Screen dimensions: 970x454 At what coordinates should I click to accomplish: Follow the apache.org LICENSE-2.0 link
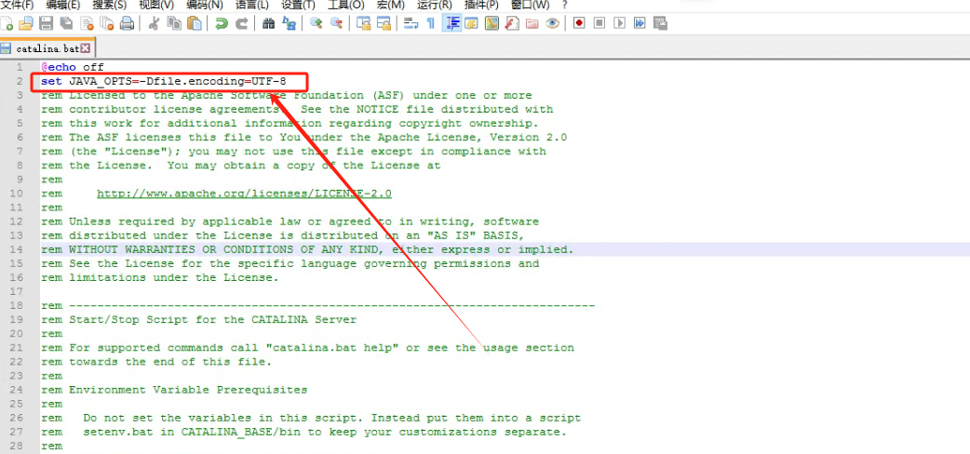(244, 194)
